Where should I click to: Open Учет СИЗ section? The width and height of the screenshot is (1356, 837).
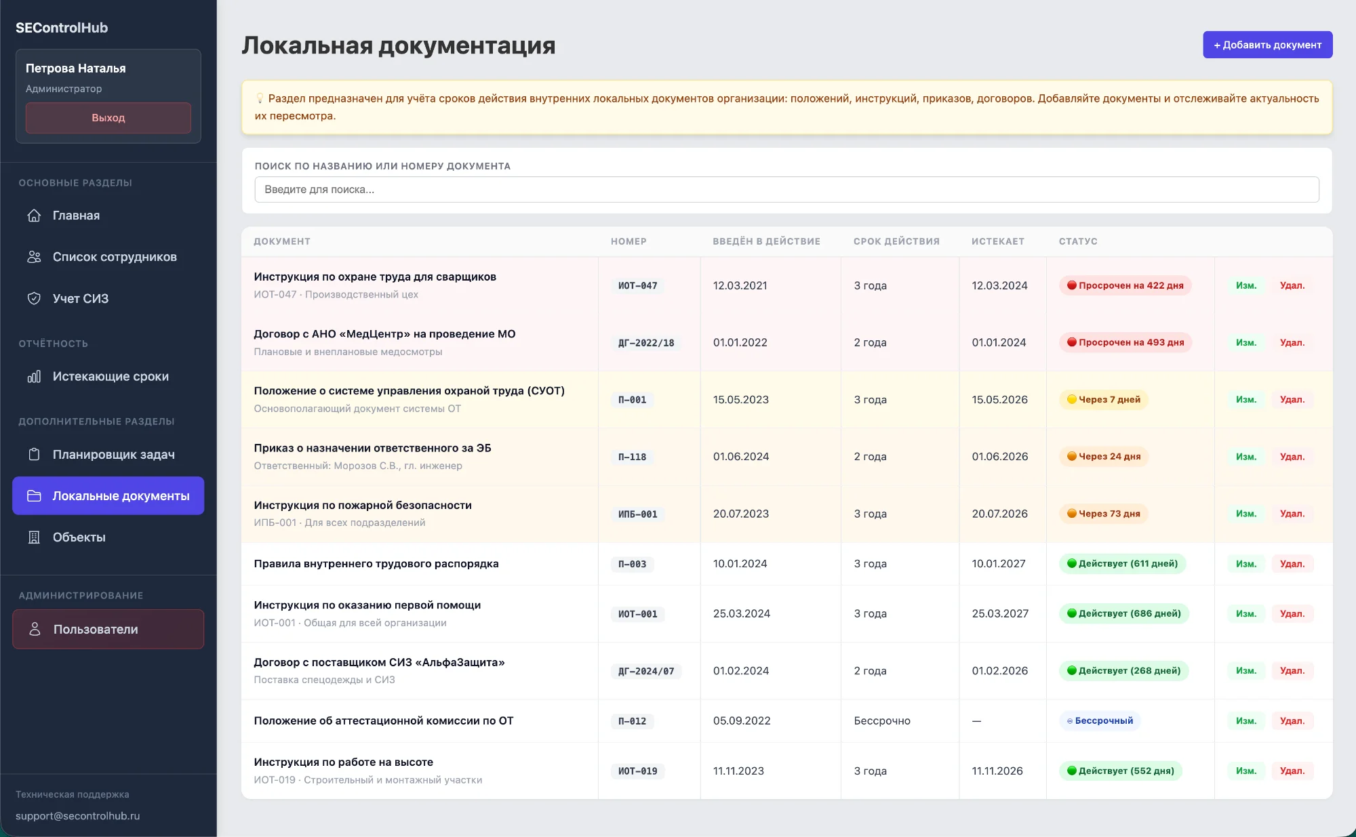(108, 298)
